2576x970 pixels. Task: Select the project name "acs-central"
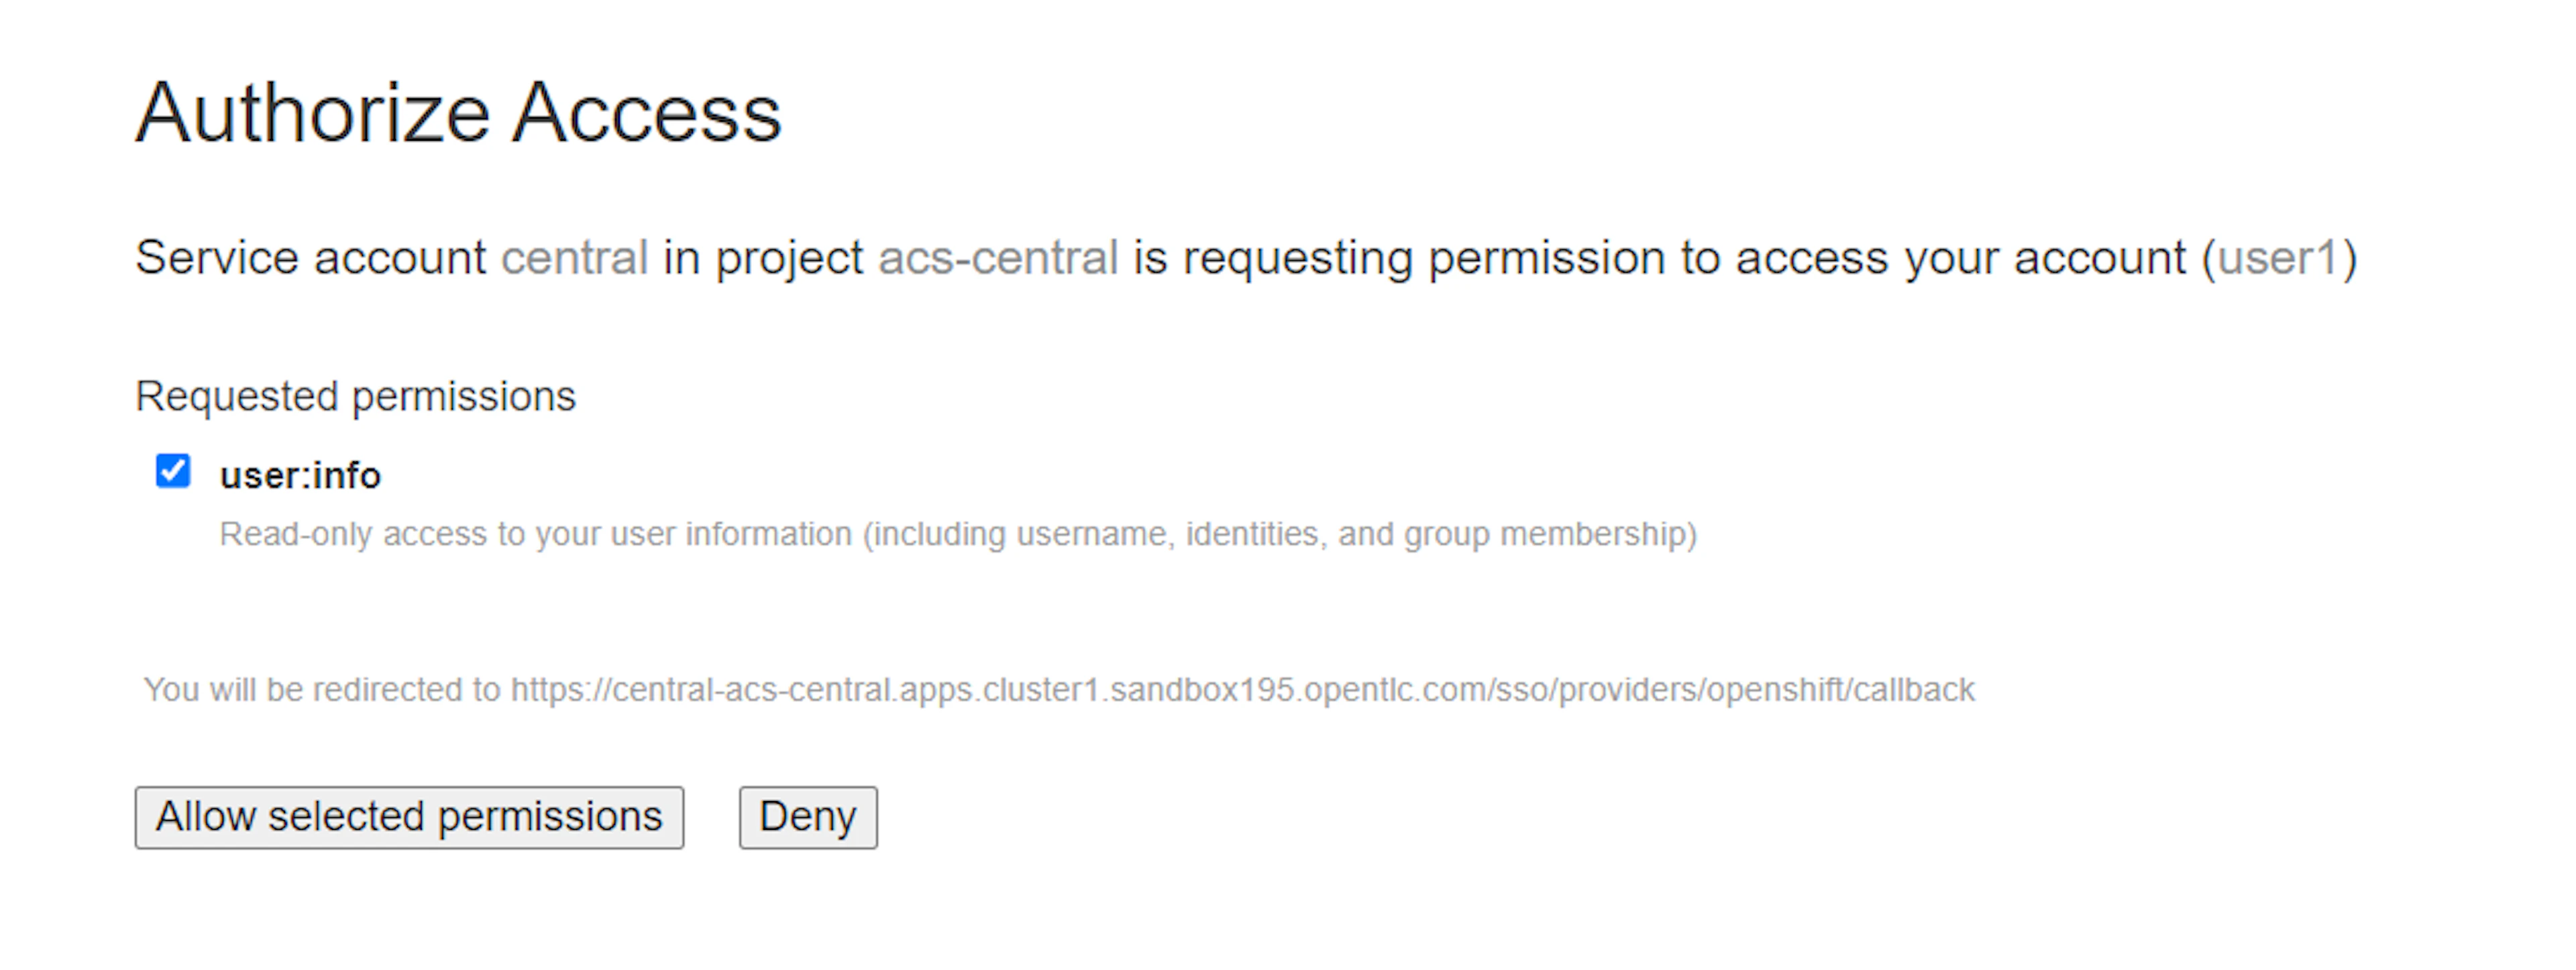pos(997,257)
